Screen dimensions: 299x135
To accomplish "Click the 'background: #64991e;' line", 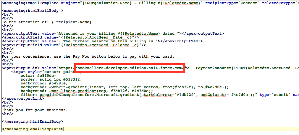I will point(44,83).
